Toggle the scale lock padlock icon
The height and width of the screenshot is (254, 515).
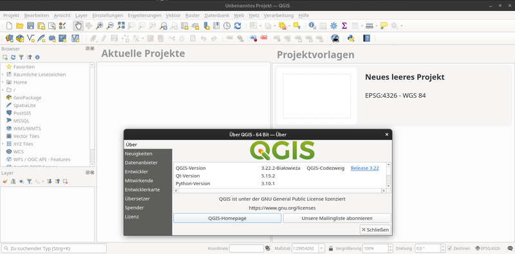[x=331, y=248]
